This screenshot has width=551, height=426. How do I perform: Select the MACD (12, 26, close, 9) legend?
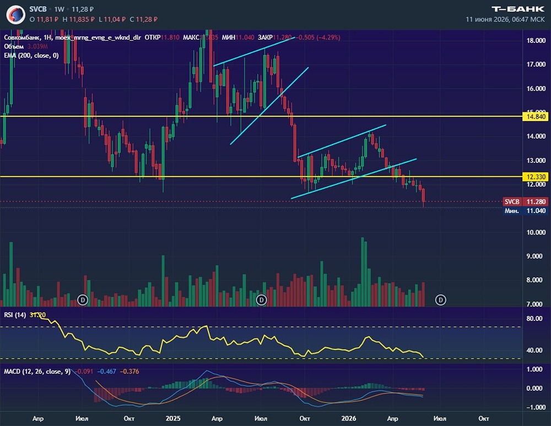pos(37,372)
